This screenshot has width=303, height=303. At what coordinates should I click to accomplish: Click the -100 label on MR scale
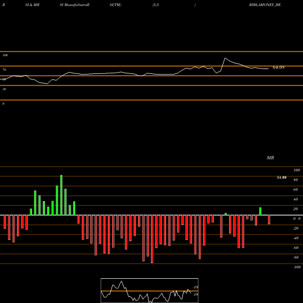[297, 267]
